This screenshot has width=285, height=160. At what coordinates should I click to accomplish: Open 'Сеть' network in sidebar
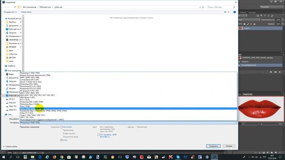pyautogui.click(x=8, y=115)
